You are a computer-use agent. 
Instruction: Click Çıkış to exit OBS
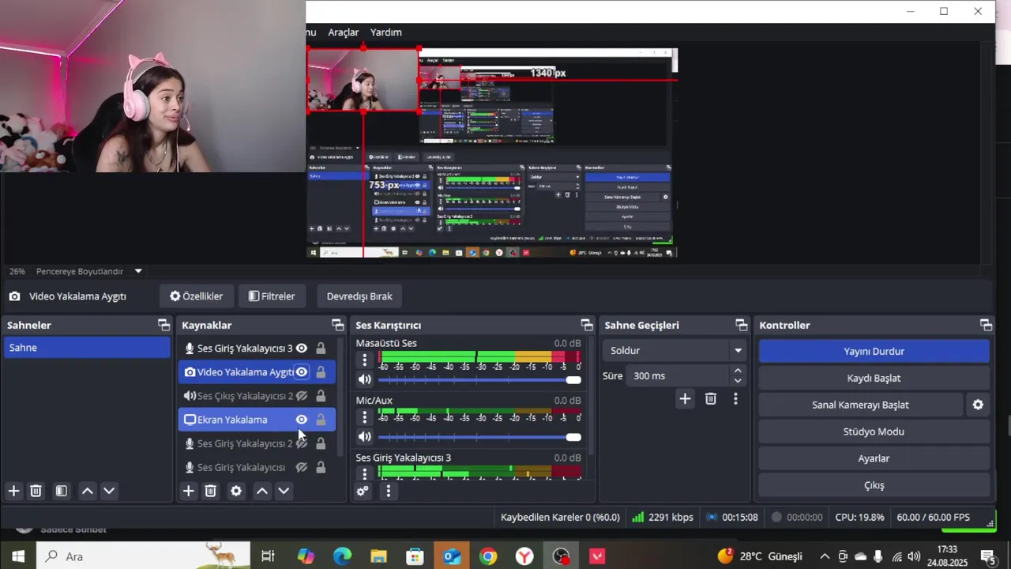[x=874, y=485]
